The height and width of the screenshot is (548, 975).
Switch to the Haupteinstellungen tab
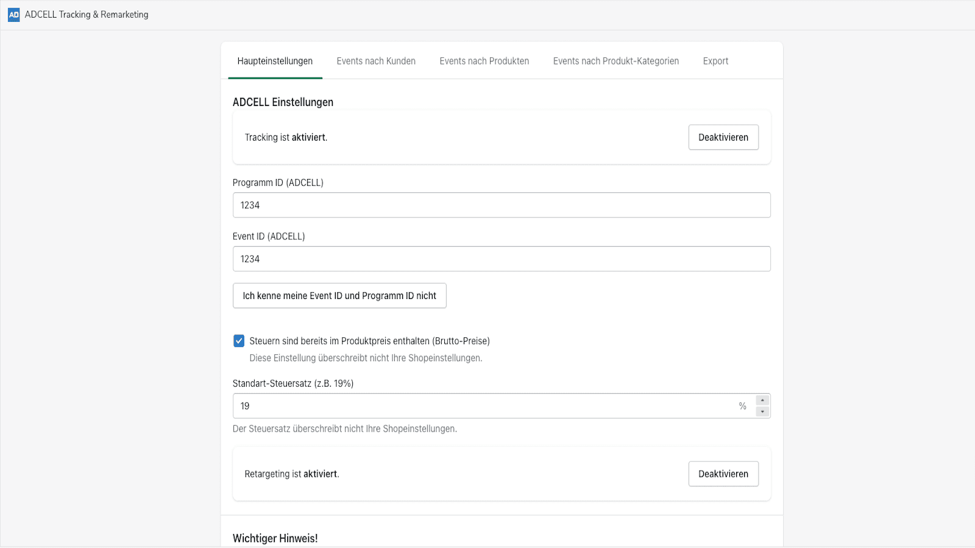coord(275,61)
